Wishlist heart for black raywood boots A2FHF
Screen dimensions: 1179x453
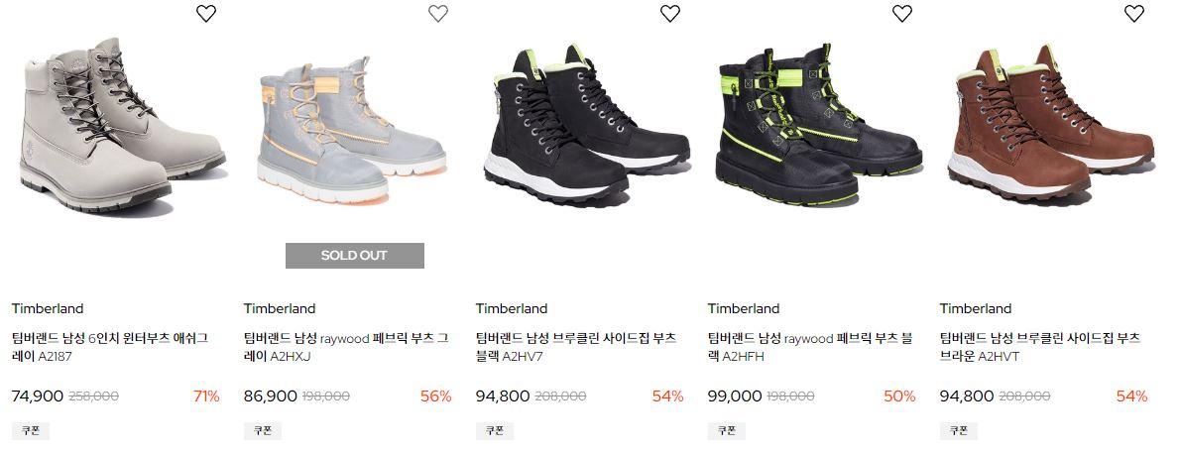tap(902, 13)
